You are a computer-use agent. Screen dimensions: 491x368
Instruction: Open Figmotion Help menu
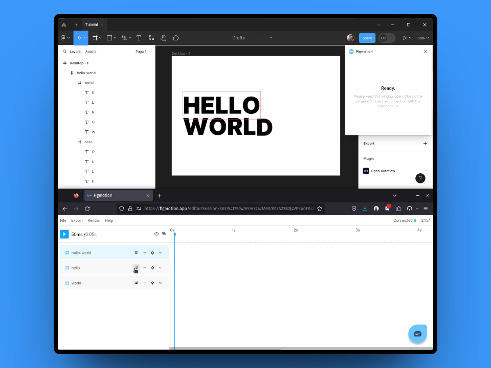coord(109,221)
